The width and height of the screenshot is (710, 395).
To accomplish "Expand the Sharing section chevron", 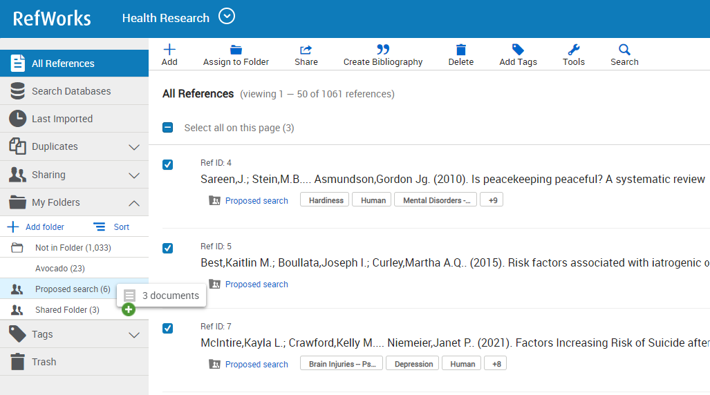I will (x=134, y=175).
